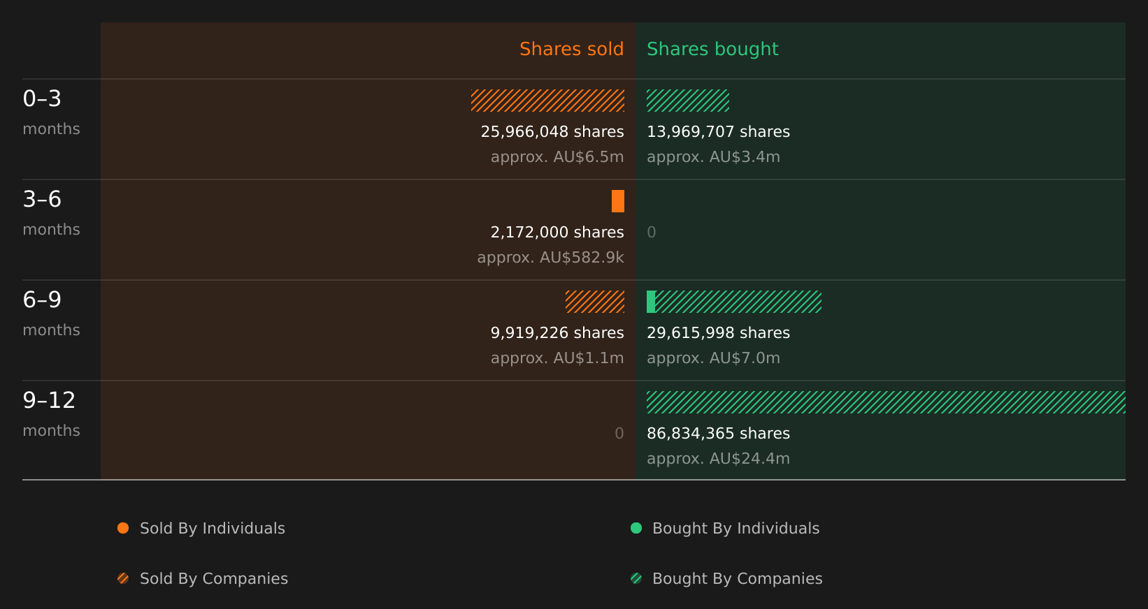Click the zero bought value in 3–6 months
This screenshot has height=609, width=1148.
pyautogui.click(x=652, y=233)
